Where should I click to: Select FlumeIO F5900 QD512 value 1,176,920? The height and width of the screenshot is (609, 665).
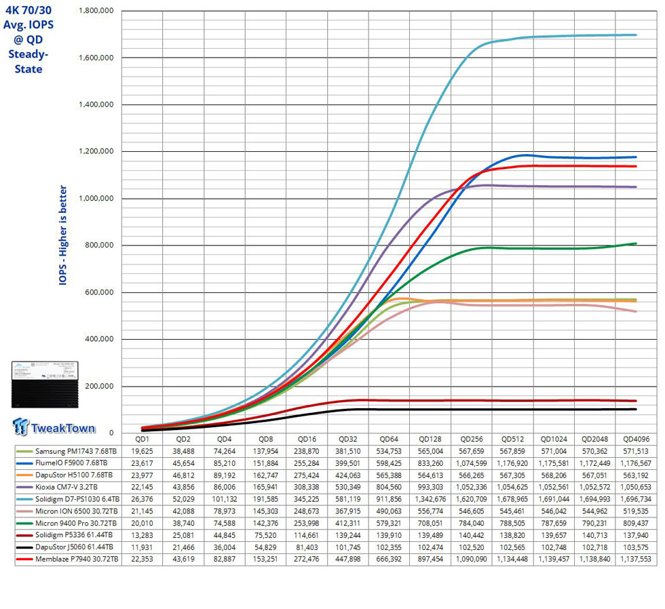512,464
